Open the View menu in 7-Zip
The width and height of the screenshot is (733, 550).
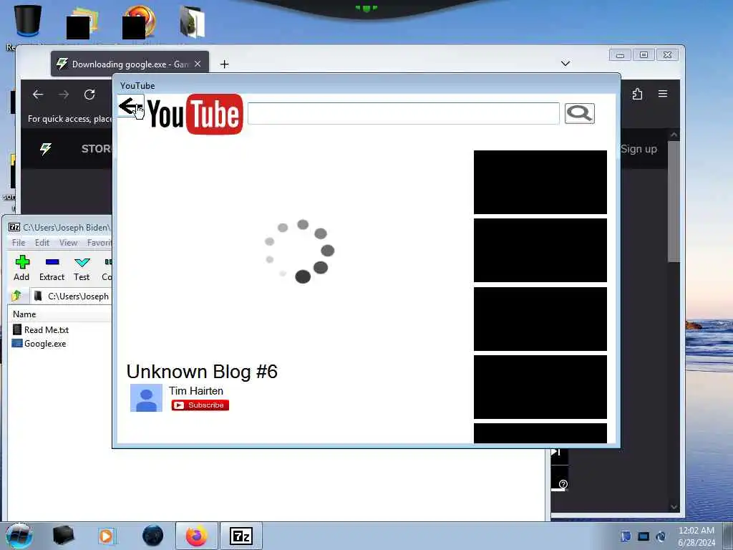68,242
